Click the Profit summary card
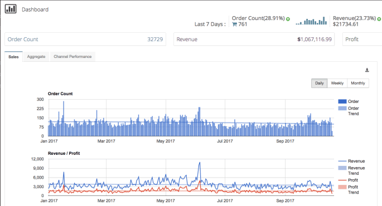The height and width of the screenshot is (206, 382). pos(362,39)
